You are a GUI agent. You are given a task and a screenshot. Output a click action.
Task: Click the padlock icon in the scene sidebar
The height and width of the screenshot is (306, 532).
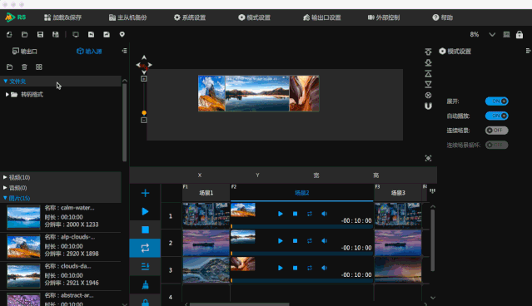coord(145,303)
